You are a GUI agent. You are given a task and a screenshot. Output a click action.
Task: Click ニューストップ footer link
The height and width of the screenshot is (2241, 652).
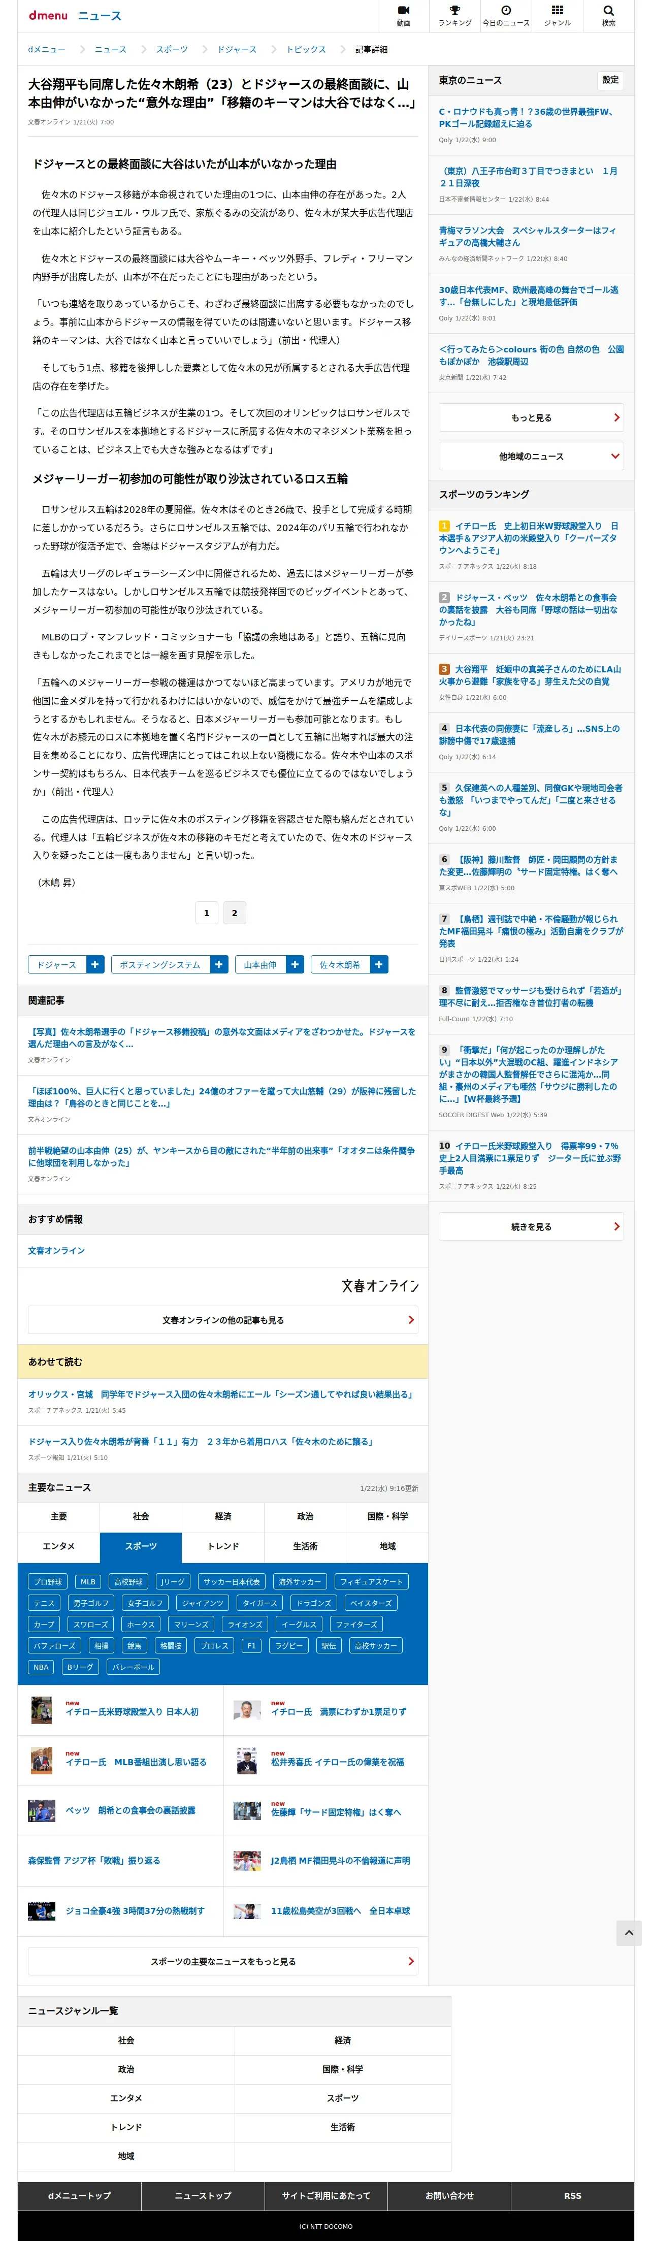[203, 2196]
